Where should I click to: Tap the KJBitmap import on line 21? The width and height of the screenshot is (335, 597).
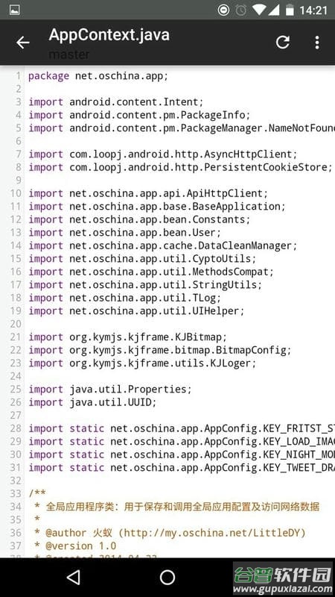click(127, 337)
